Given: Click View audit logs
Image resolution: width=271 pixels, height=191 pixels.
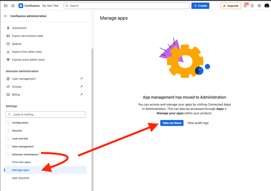Looking at the screenshot, I should [x=198, y=123].
